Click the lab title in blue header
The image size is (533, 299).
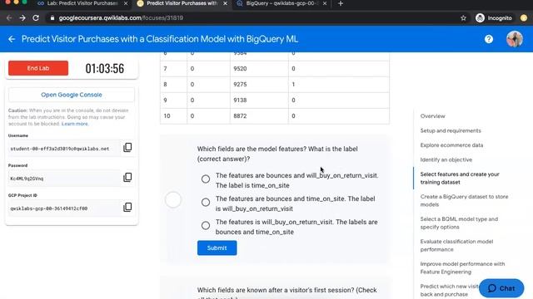(x=160, y=39)
